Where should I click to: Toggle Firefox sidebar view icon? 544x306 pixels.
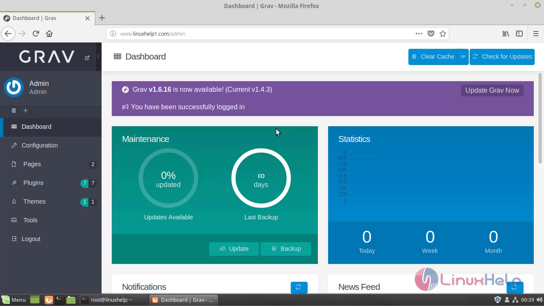[519, 34]
